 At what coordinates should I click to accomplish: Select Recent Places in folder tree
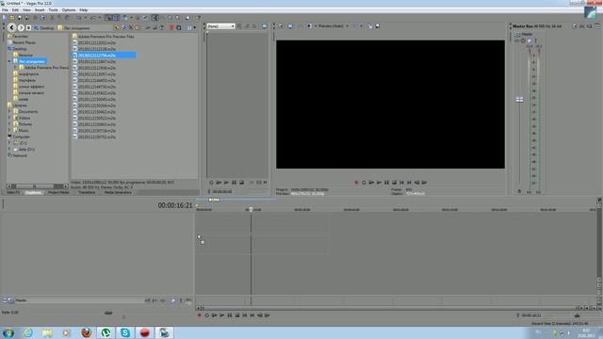22,42
